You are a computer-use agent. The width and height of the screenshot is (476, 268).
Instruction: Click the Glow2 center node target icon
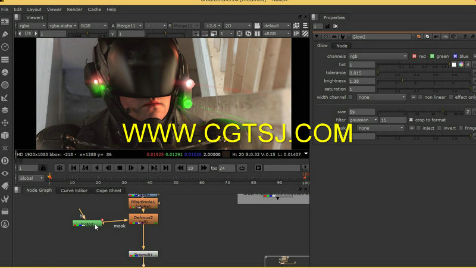(x=325, y=36)
